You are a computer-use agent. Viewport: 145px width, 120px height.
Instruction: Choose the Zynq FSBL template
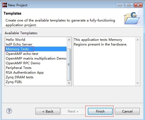point(36,82)
